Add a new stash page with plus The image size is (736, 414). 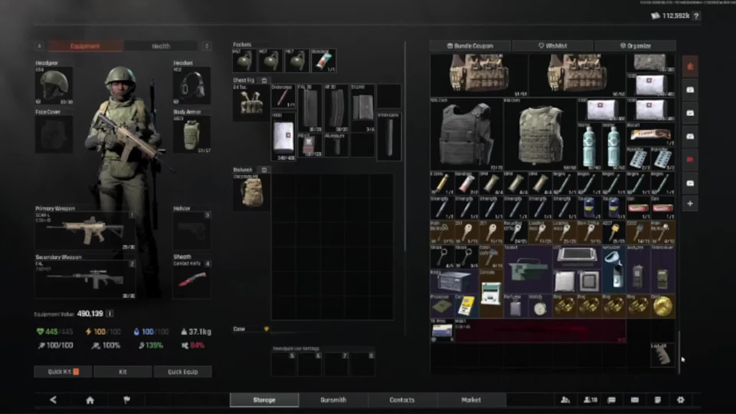tap(690, 204)
